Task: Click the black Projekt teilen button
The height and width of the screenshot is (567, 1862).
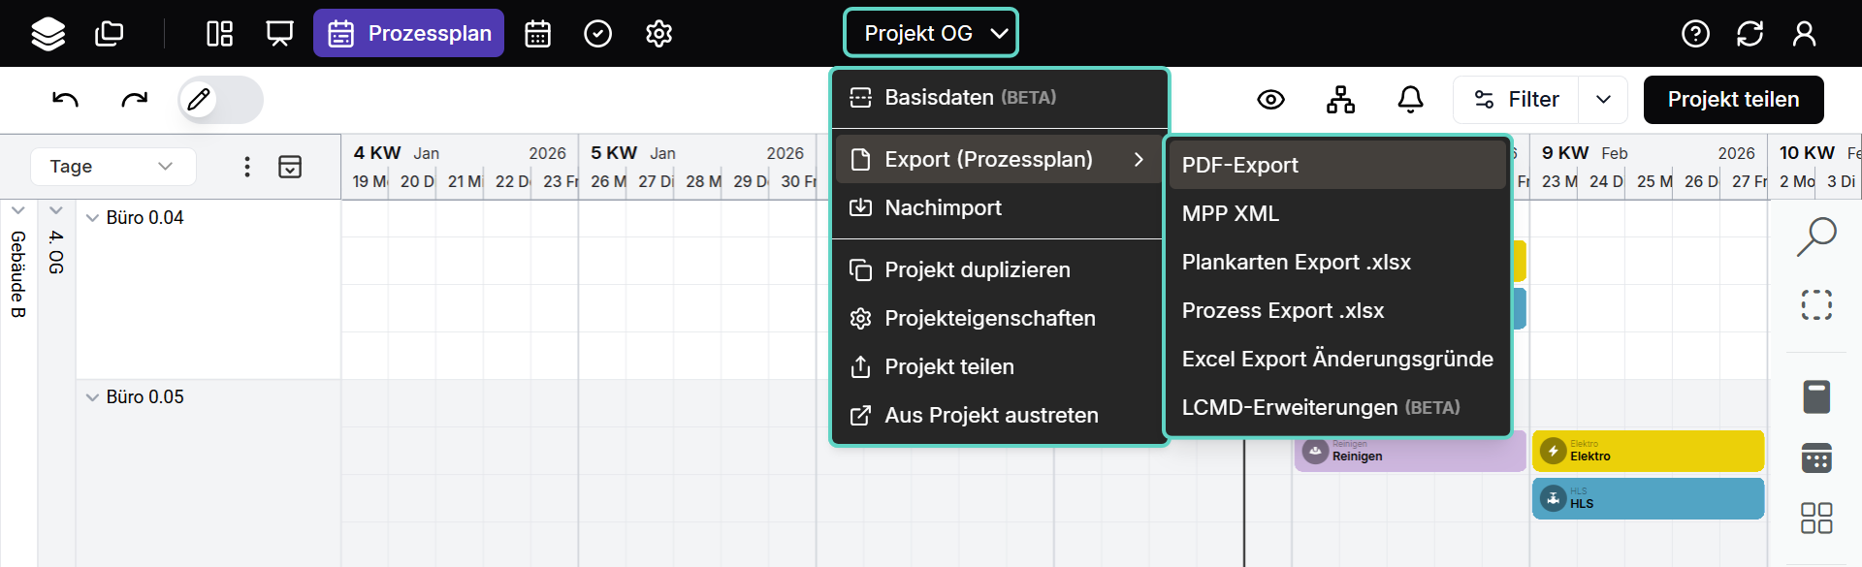Action: [x=1733, y=100]
